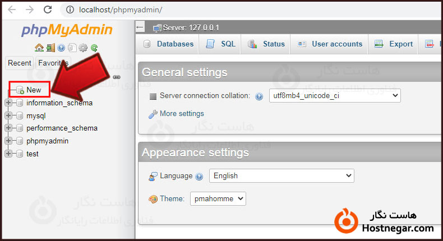This screenshot has height=241, width=443.
Task: Collapse navigation panel using left arrow icon
Action: coord(140,27)
